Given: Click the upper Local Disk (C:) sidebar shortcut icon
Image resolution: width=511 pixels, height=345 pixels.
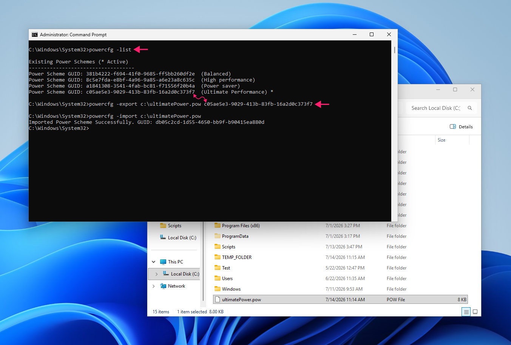Looking at the screenshot, I should coord(163,237).
